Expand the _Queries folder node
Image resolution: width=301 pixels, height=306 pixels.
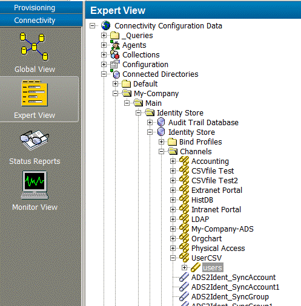104,36
